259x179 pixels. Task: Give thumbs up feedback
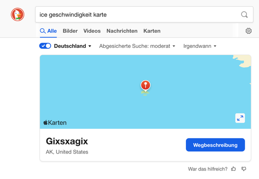coord(233,169)
